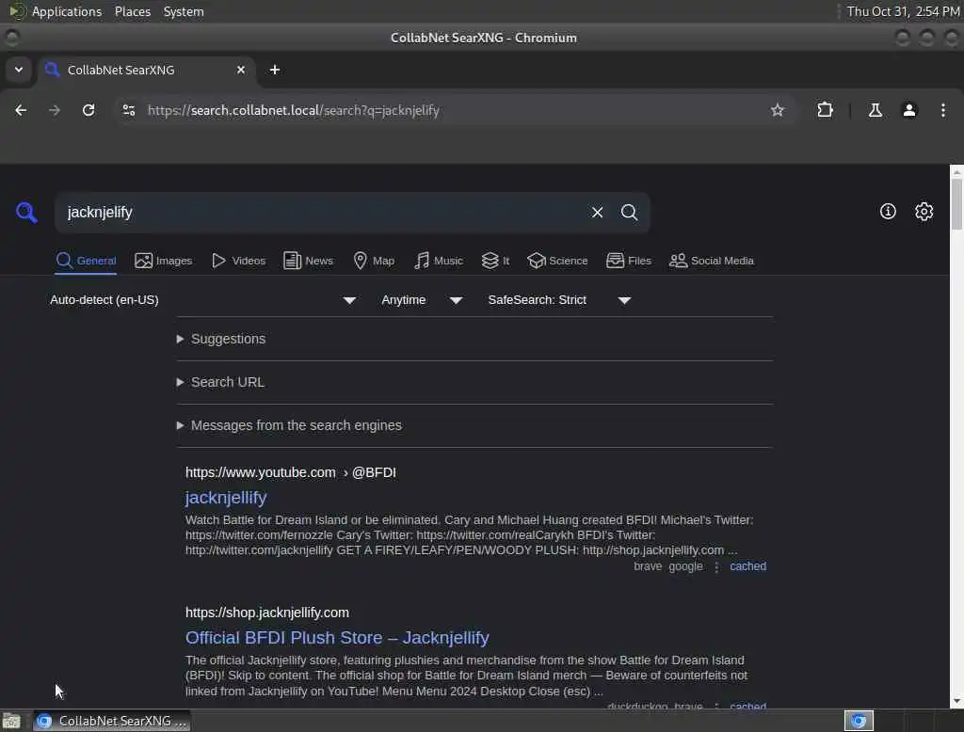Open the Places menu

(x=133, y=11)
